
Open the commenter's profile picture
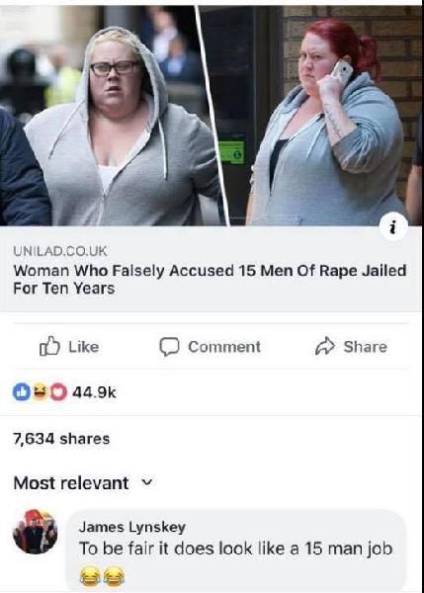(x=36, y=532)
